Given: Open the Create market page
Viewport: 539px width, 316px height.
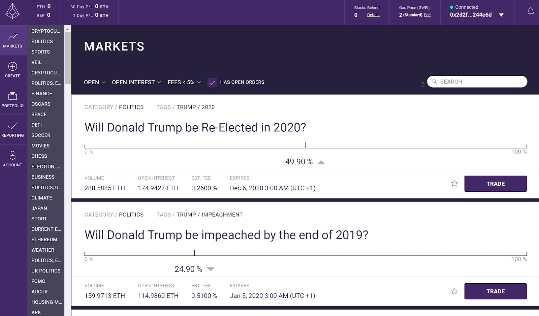Looking at the screenshot, I should (x=13, y=70).
